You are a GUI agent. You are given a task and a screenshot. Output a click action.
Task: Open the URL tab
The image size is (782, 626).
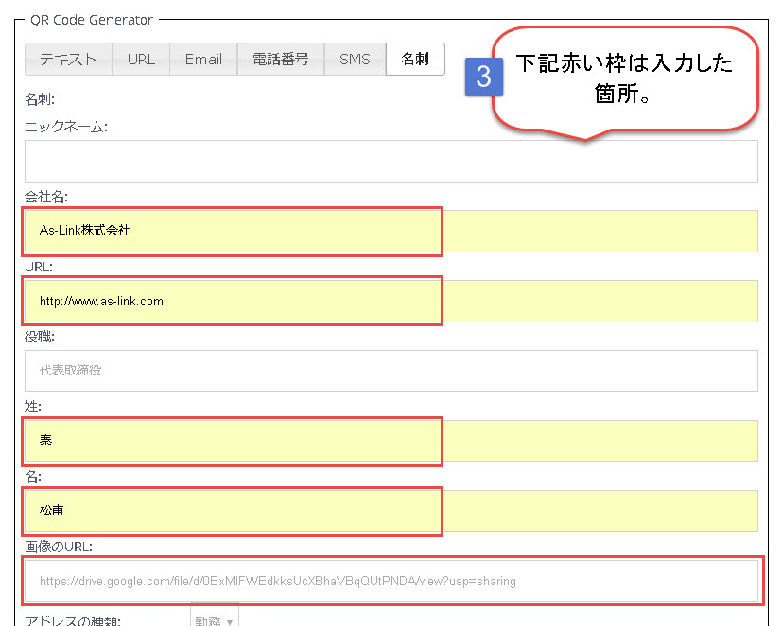tap(141, 60)
